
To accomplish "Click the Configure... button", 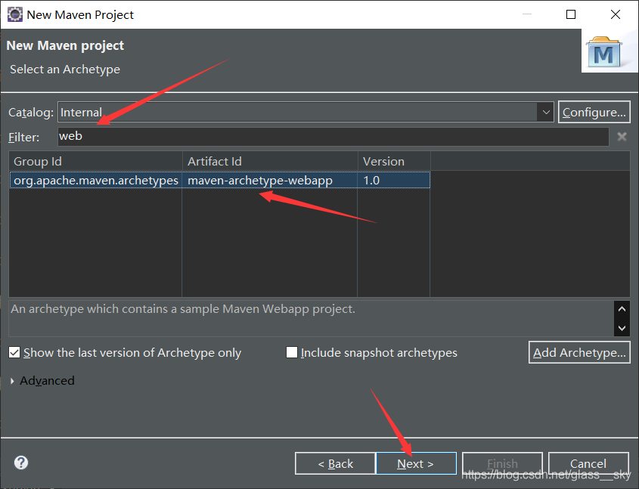I will (x=594, y=112).
